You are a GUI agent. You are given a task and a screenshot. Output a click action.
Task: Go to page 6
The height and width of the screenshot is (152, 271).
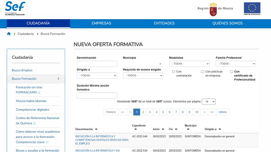click(x=170, y=112)
